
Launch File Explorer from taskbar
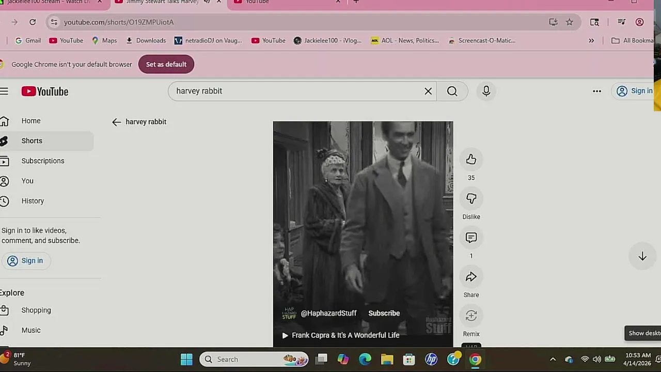coord(387,359)
